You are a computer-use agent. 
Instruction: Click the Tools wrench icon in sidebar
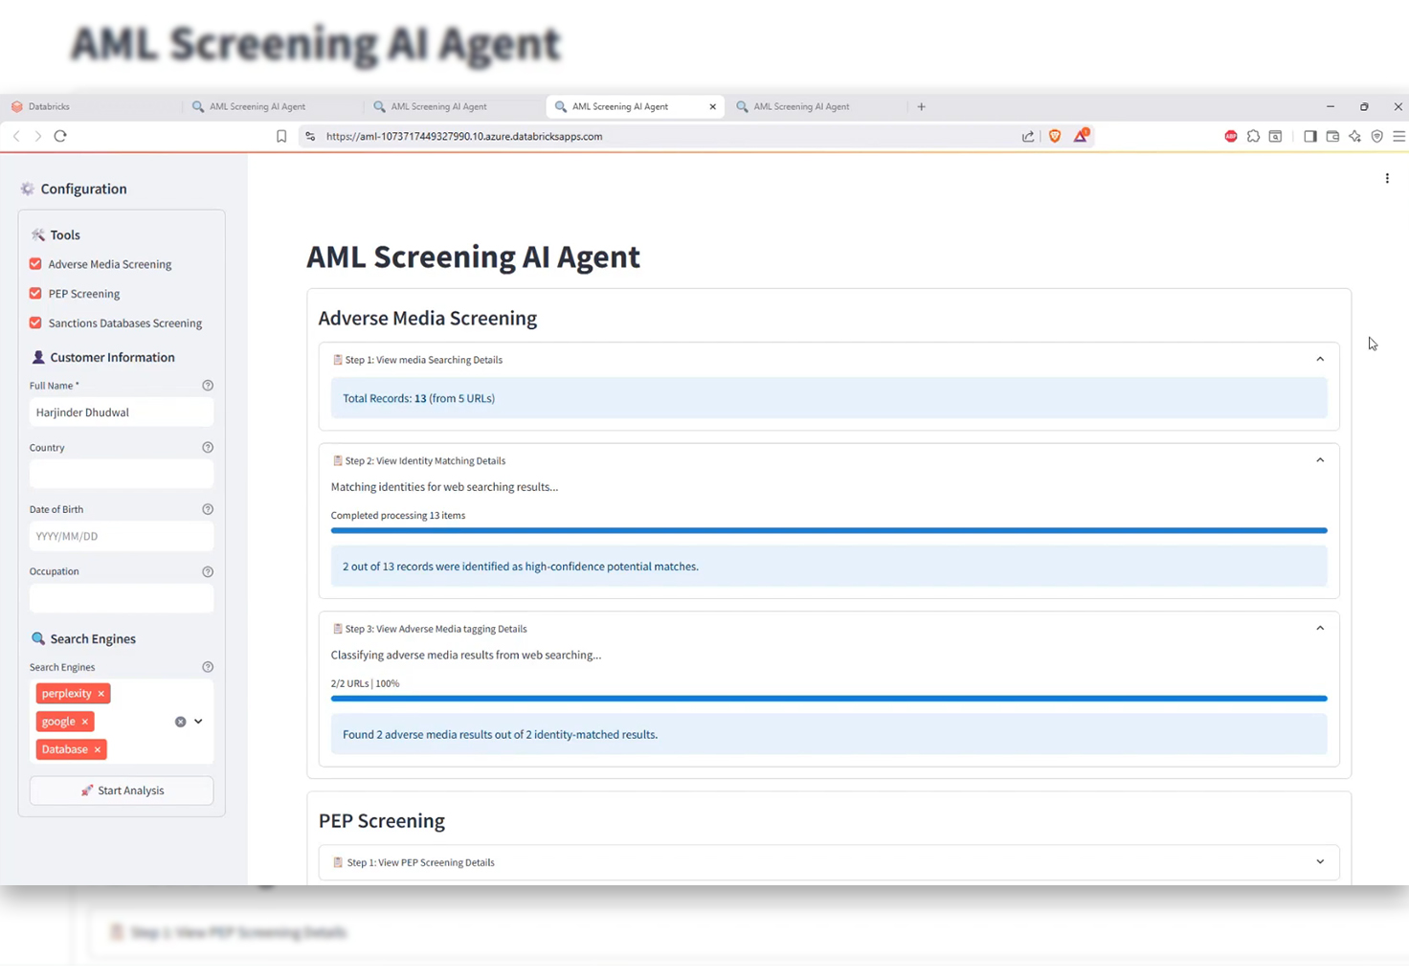(39, 234)
